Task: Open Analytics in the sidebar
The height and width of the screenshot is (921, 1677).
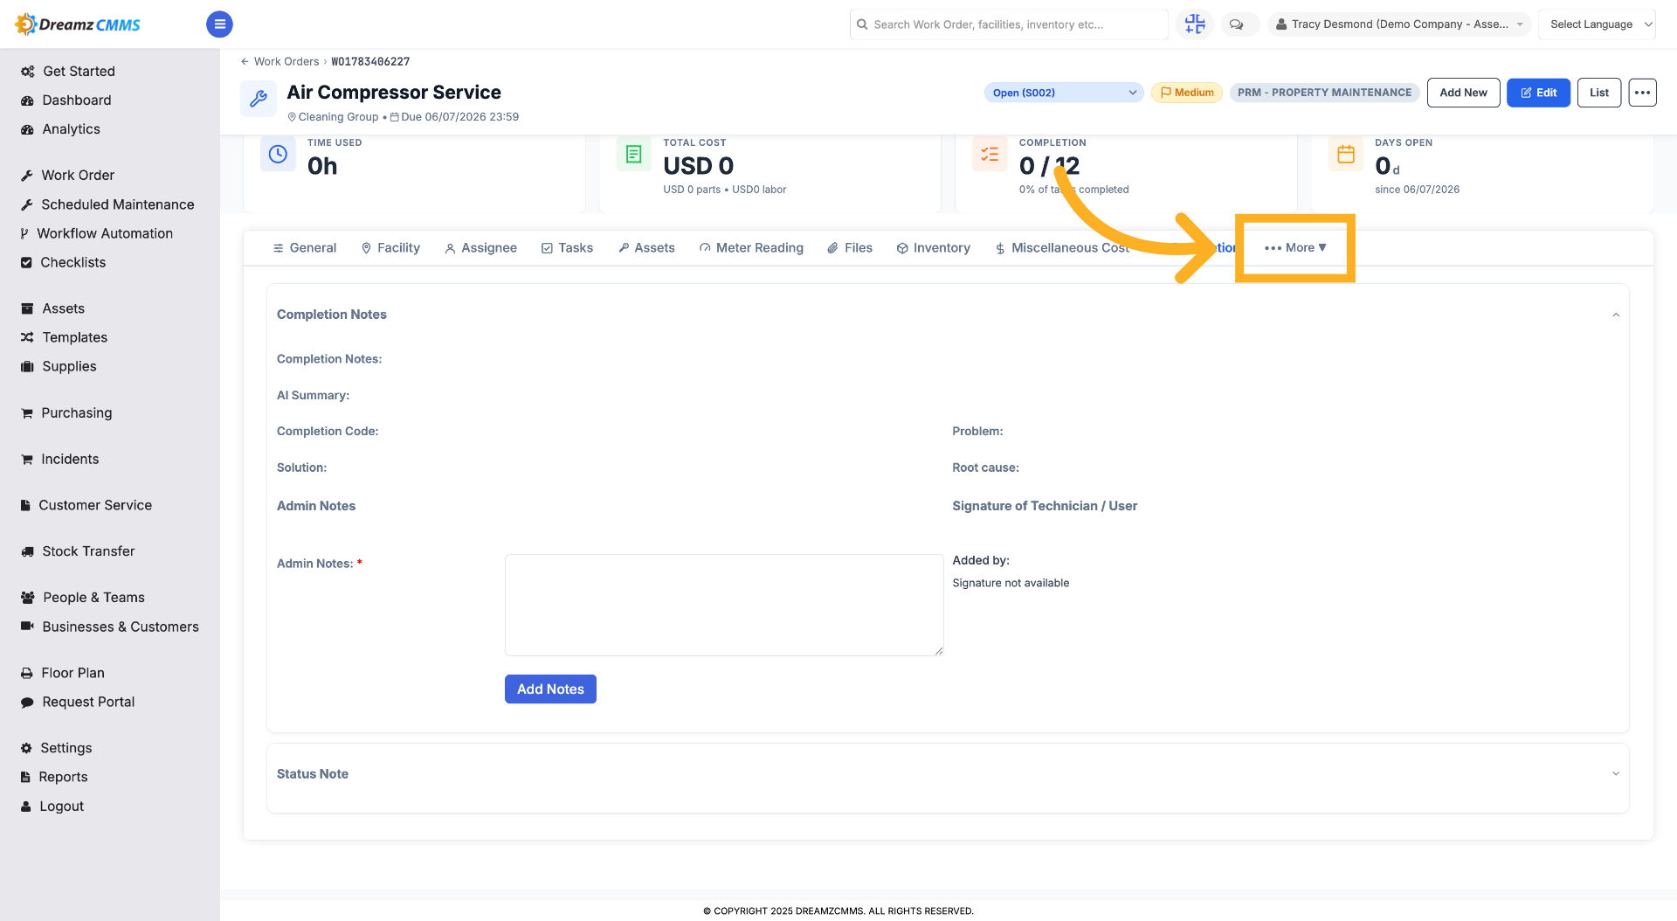Action: pos(71,129)
